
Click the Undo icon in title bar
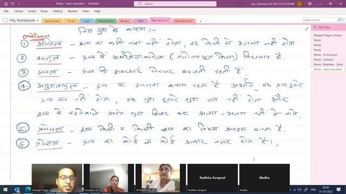pyautogui.click(x=12, y=4)
